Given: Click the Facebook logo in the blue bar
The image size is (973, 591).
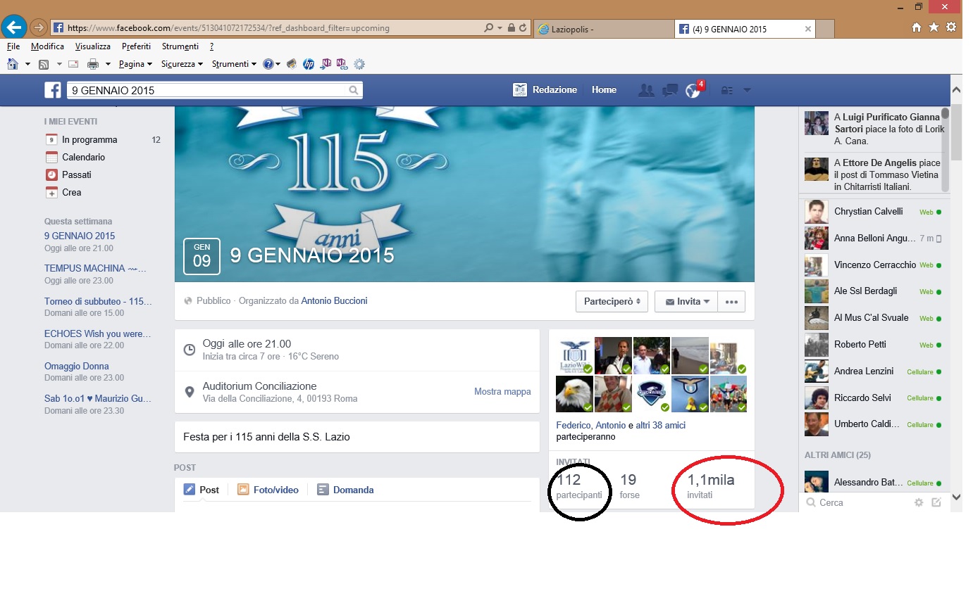Looking at the screenshot, I should click(x=53, y=90).
